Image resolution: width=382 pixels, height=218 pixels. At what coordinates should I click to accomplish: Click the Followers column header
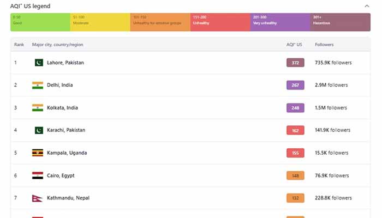pos(324,44)
